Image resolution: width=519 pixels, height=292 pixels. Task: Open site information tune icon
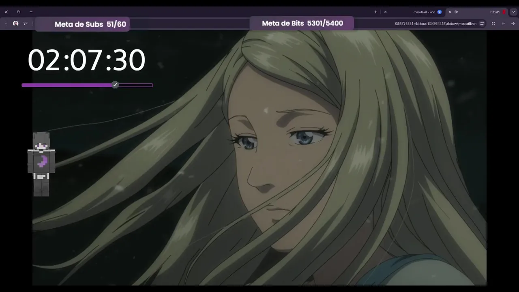(482, 24)
